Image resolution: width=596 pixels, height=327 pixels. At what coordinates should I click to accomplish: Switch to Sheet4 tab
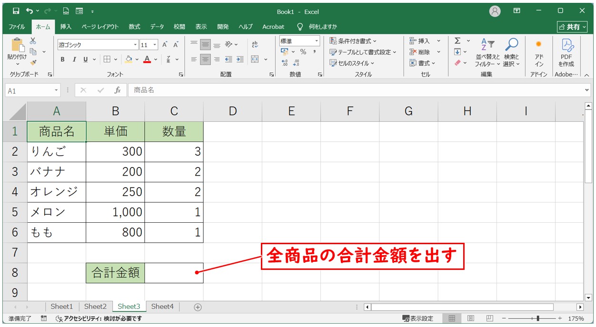coord(162,307)
